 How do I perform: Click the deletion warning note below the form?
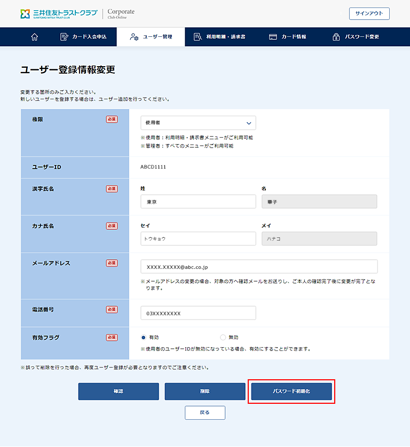[x=115, y=368]
